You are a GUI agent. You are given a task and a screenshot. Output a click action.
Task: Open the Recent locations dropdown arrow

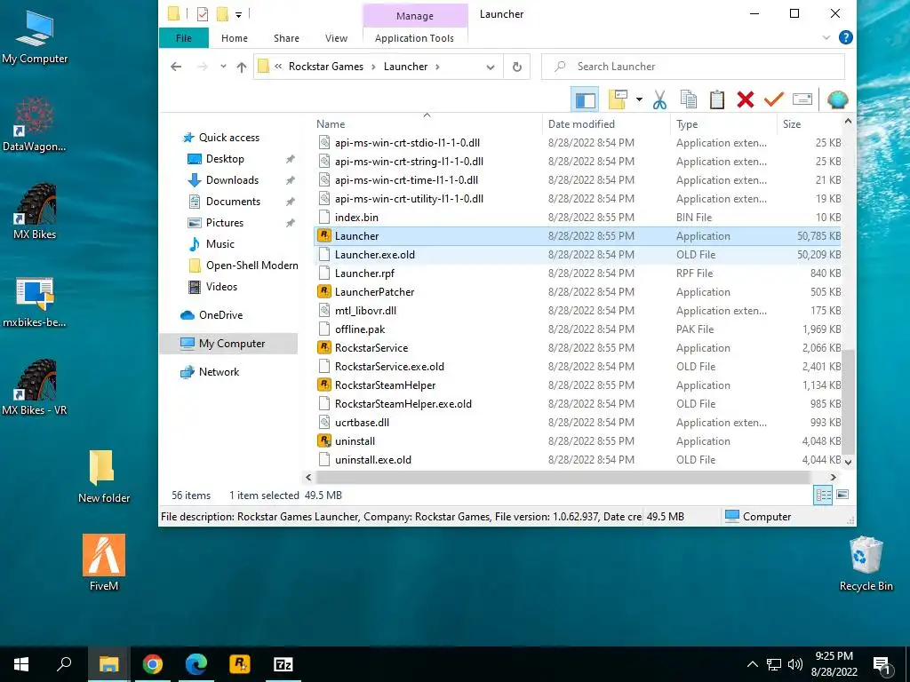tap(223, 67)
